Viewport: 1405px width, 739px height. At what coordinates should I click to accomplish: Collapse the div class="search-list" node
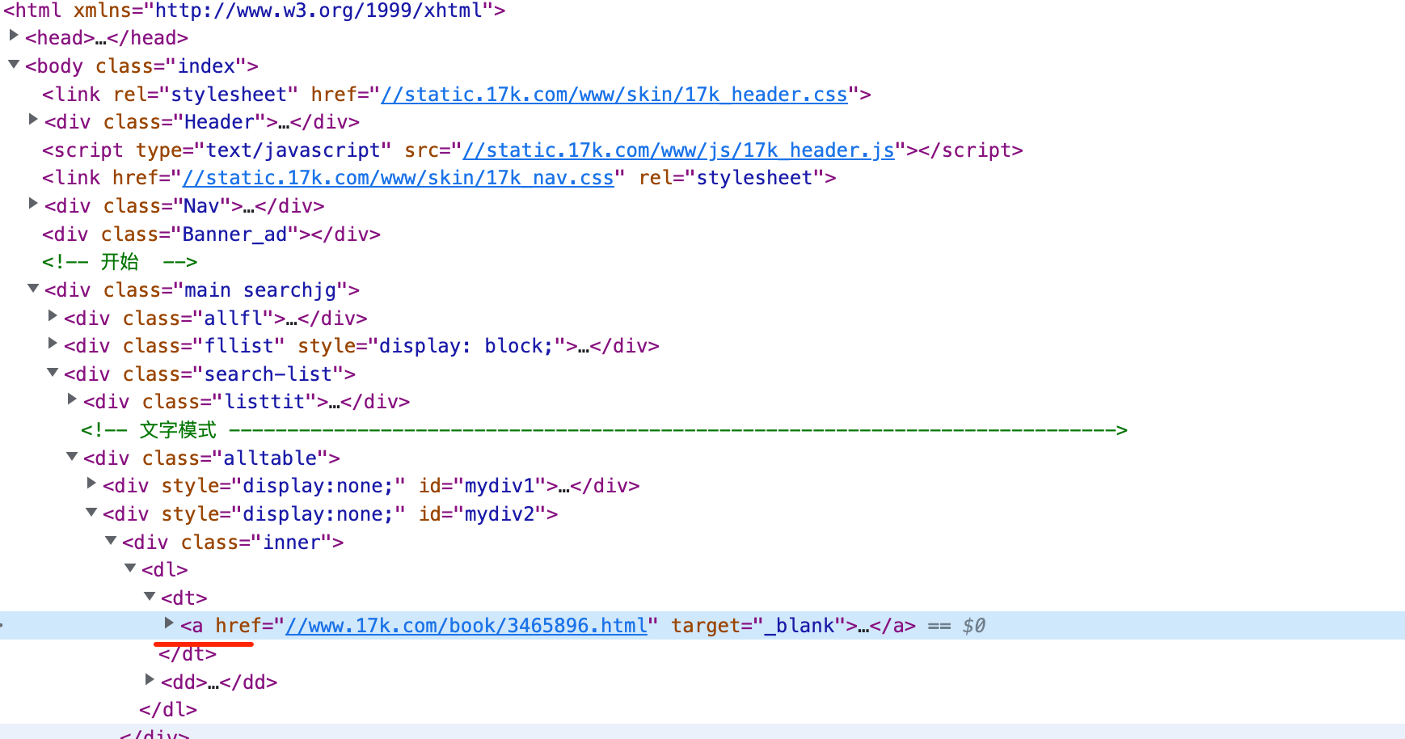coord(53,372)
